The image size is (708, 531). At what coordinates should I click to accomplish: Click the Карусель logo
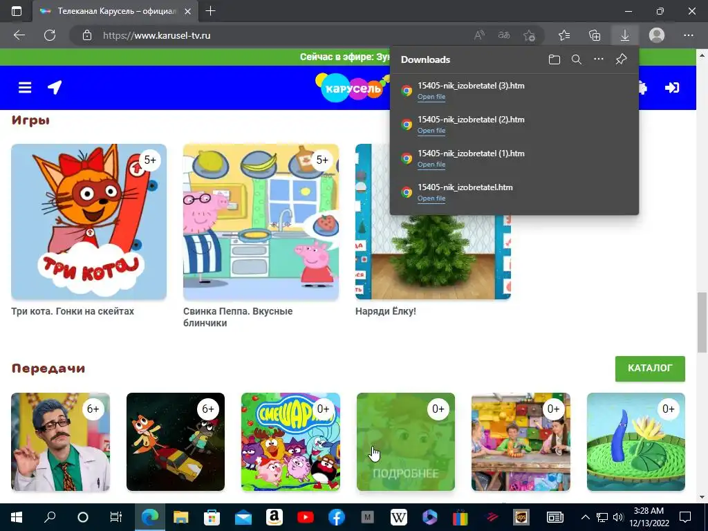tap(352, 88)
